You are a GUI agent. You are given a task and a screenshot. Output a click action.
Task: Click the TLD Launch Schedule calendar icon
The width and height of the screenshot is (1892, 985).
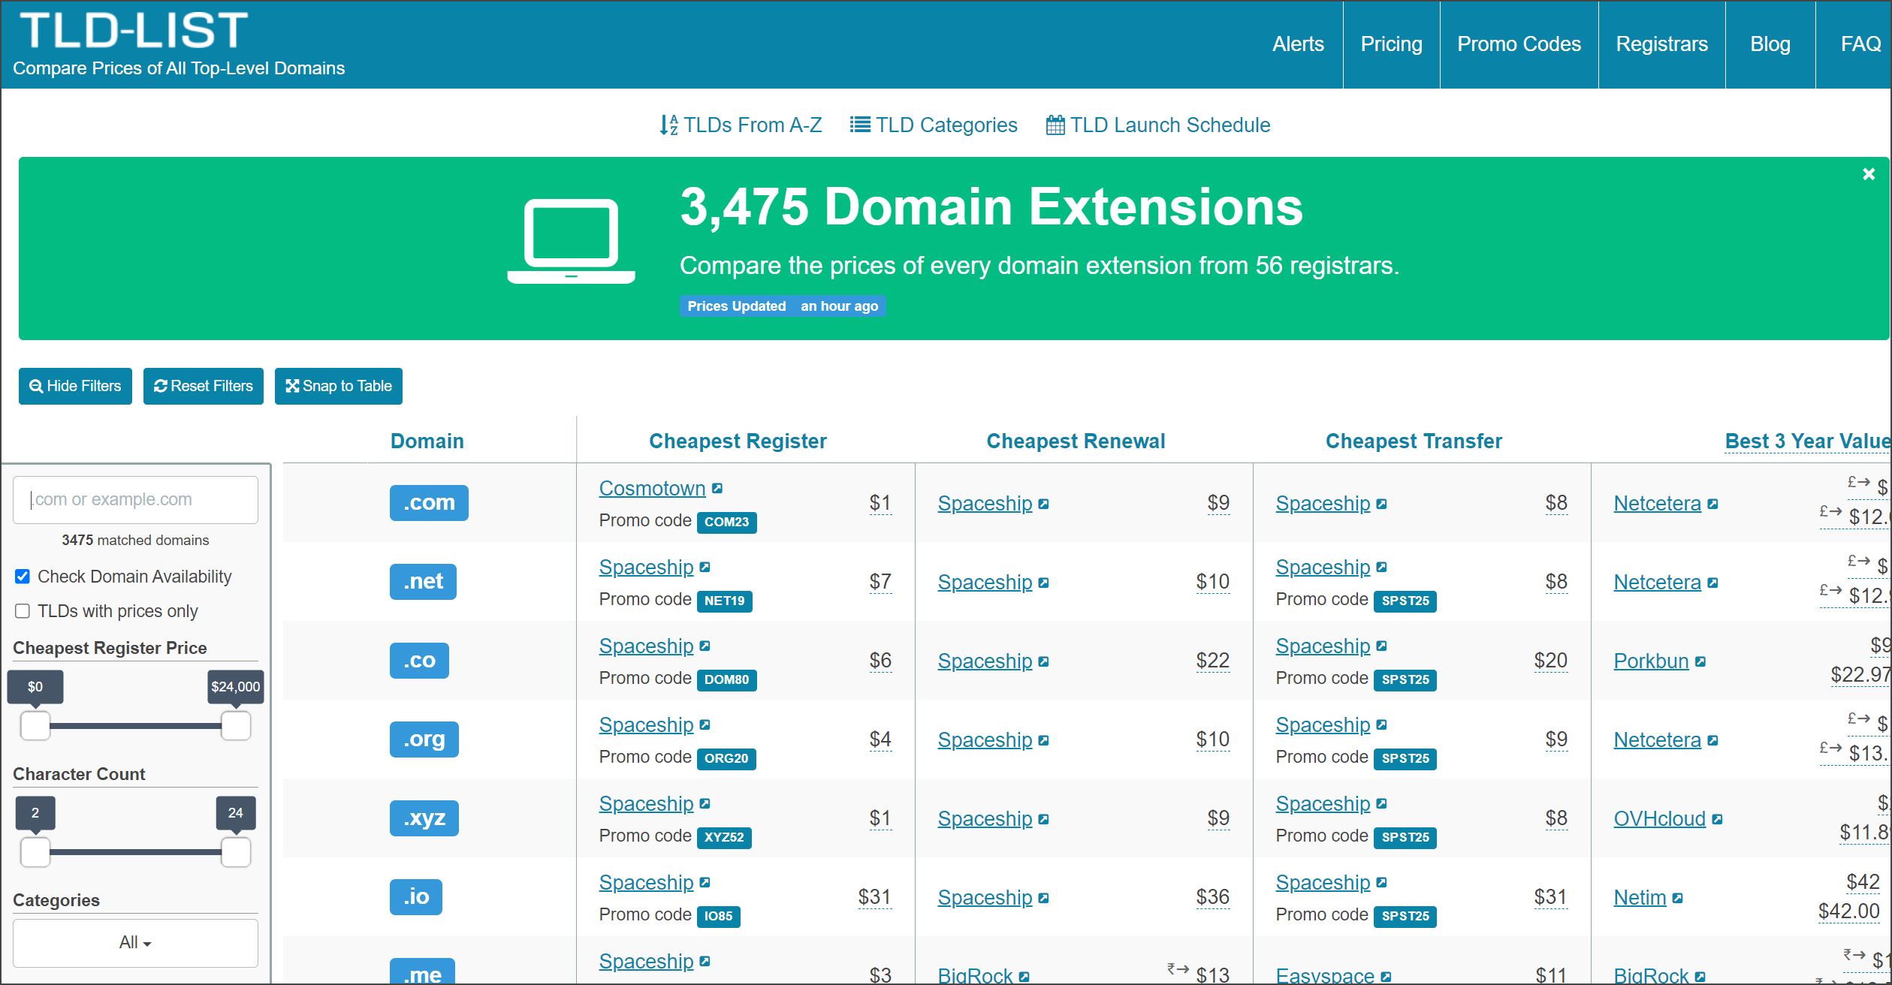pos(1055,125)
